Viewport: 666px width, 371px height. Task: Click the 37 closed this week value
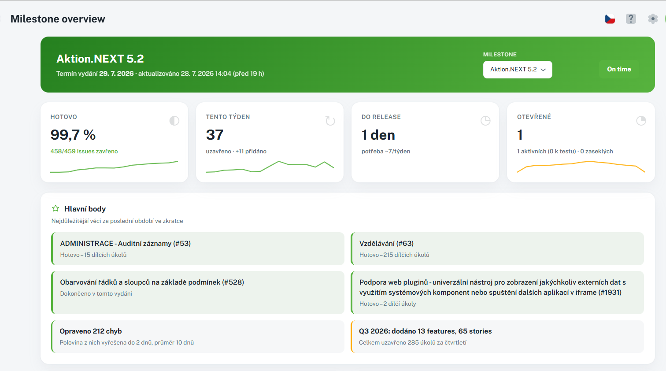coord(215,135)
